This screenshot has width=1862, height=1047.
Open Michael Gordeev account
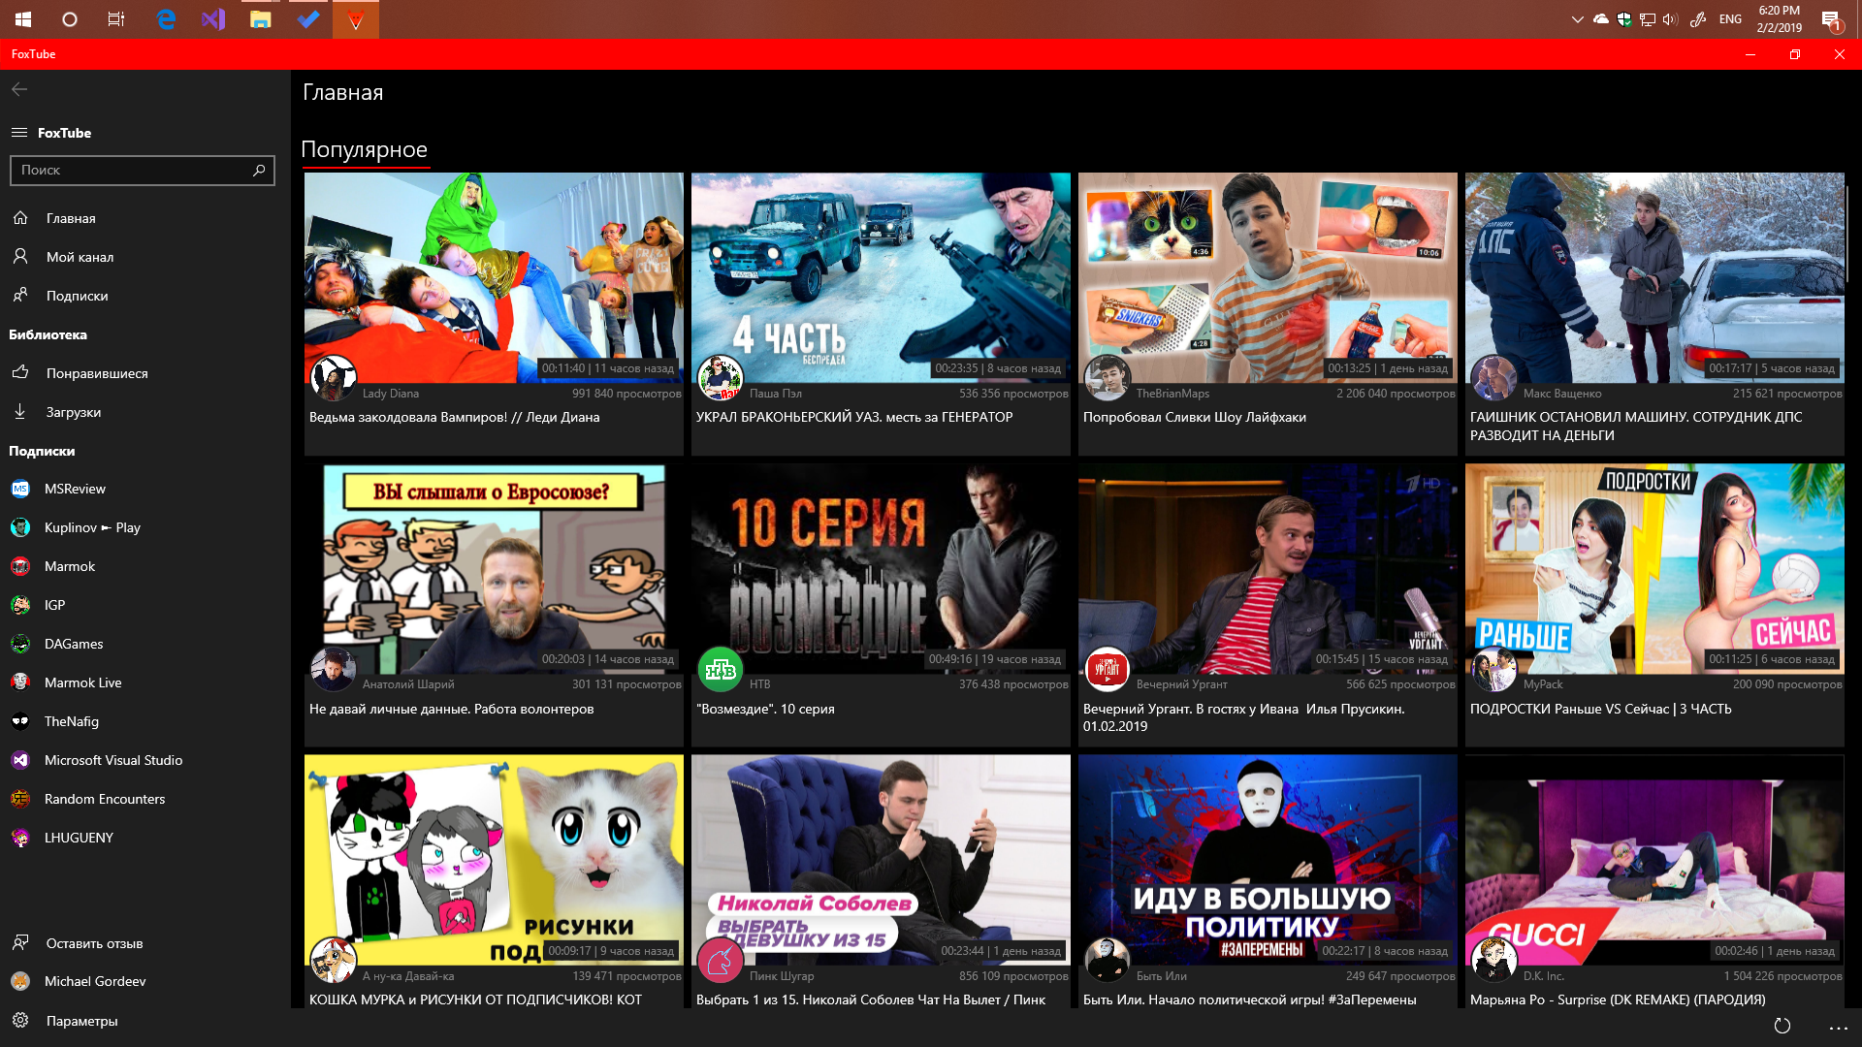(95, 981)
